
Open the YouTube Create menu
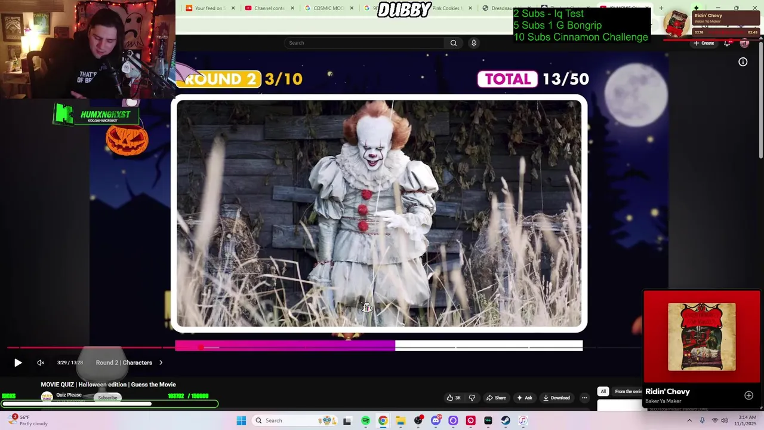click(x=704, y=43)
